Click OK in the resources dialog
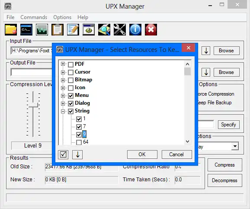The height and width of the screenshot is (209, 250). pos(142,154)
